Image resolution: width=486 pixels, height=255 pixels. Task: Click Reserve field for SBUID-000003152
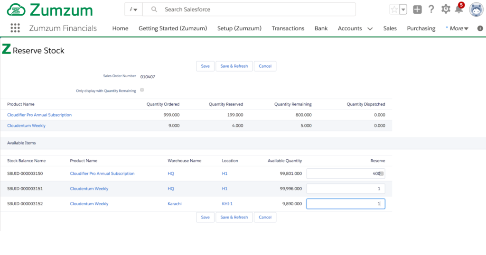click(x=346, y=204)
